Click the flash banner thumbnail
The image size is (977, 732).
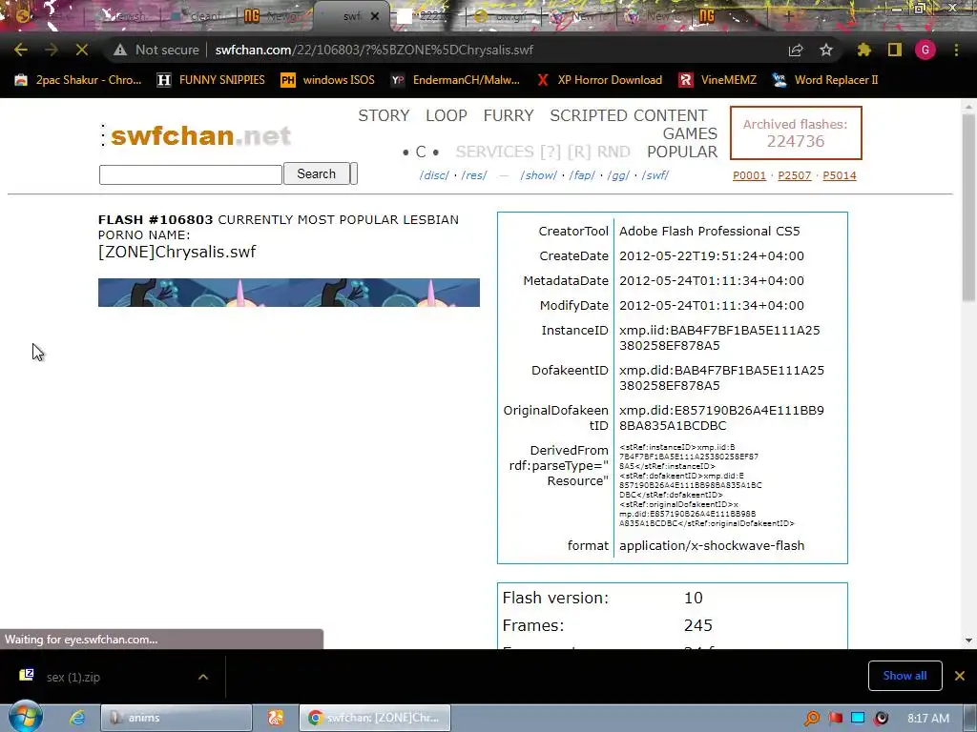(288, 293)
